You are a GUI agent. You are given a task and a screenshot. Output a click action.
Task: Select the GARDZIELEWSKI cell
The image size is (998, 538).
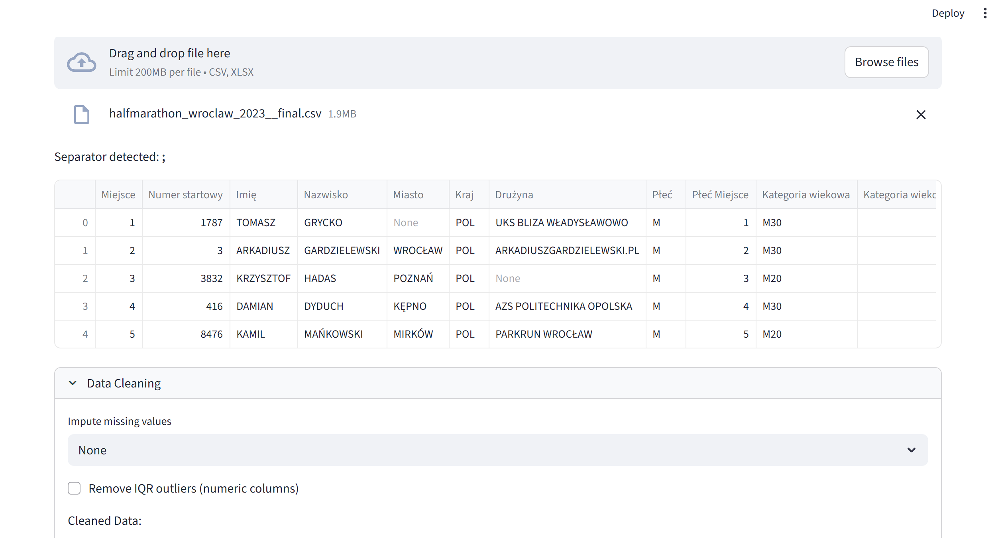tap(342, 250)
